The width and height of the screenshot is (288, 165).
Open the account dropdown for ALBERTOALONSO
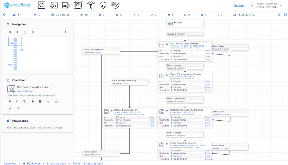283,5
